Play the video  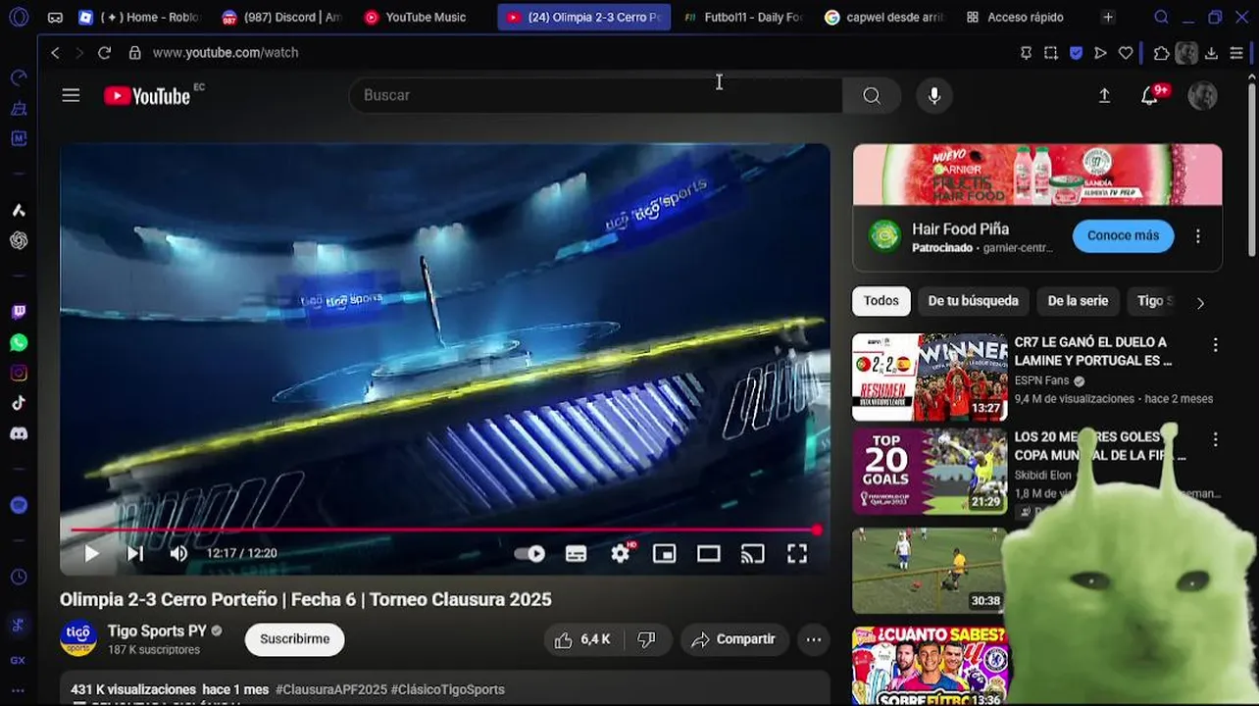point(91,554)
